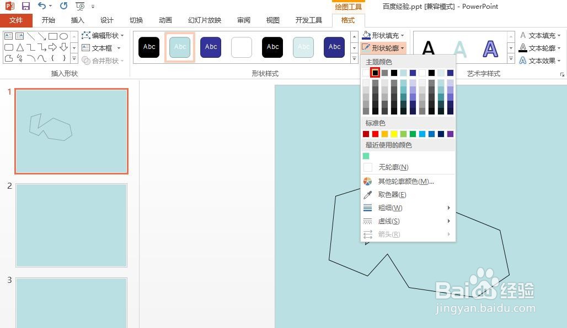The image size is (567, 328).
Task: Select the scribble shape tool
Action: pyautogui.click(x=19, y=58)
